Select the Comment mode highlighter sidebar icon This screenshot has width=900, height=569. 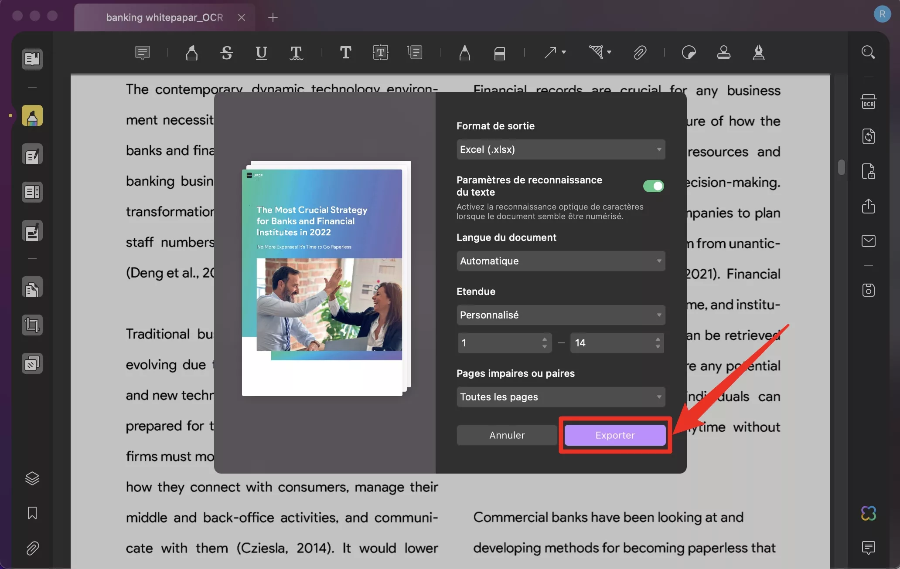coord(32,116)
